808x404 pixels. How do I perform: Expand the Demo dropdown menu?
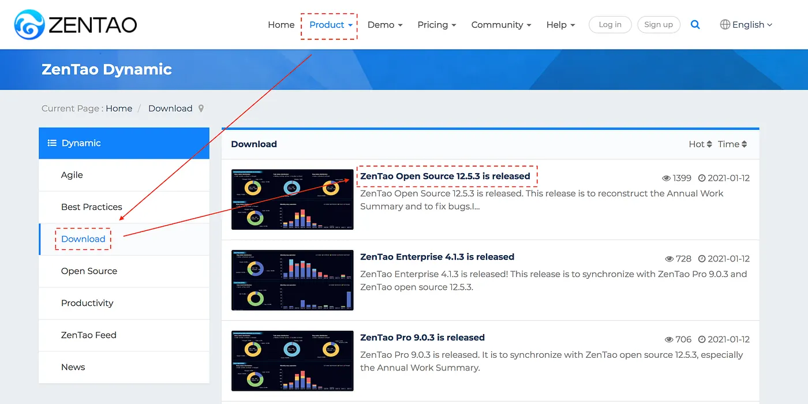pos(385,25)
